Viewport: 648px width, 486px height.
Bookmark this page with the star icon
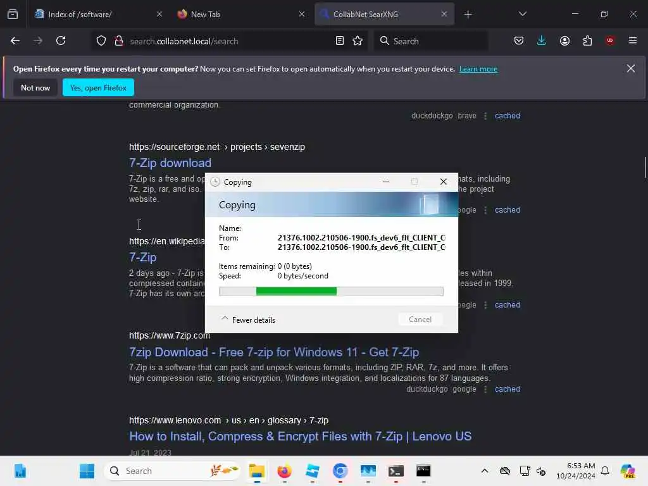point(358,40)
